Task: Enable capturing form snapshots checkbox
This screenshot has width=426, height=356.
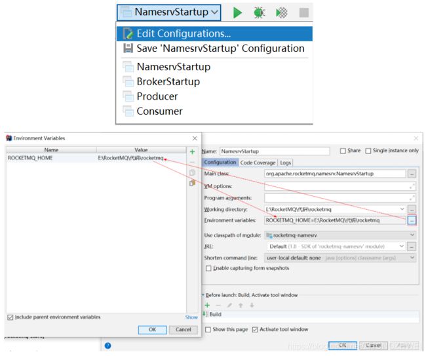Action: [208, 269]
